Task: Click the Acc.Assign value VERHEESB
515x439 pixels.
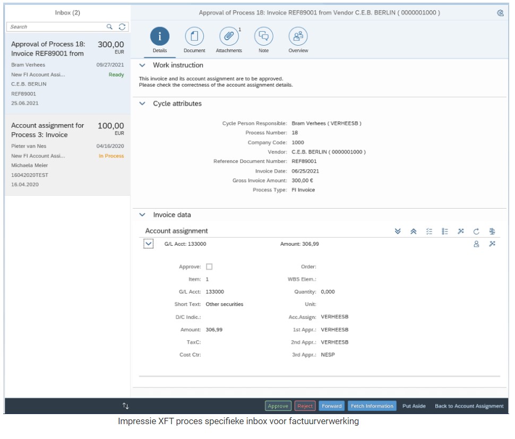Action: coord(334,317)
